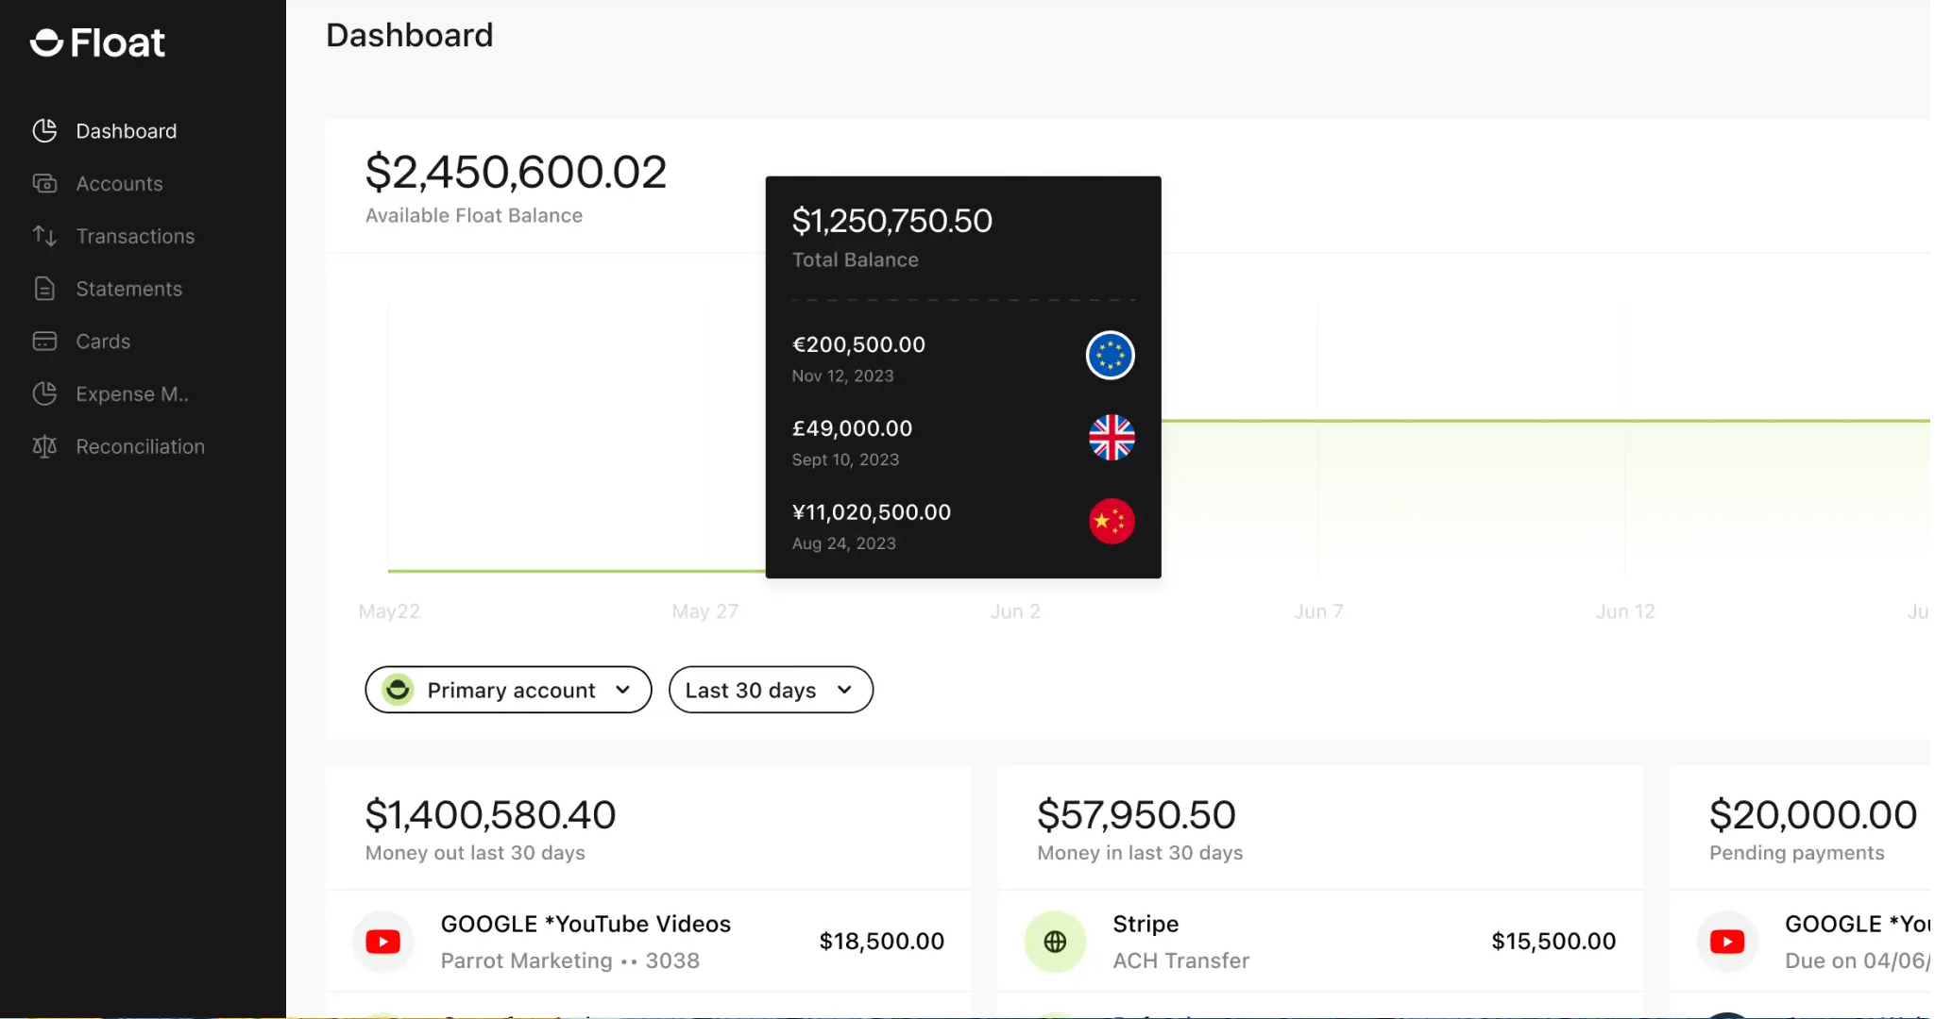
Task: Select the Transactions arrows icon
Action: [x=45, y=236]
